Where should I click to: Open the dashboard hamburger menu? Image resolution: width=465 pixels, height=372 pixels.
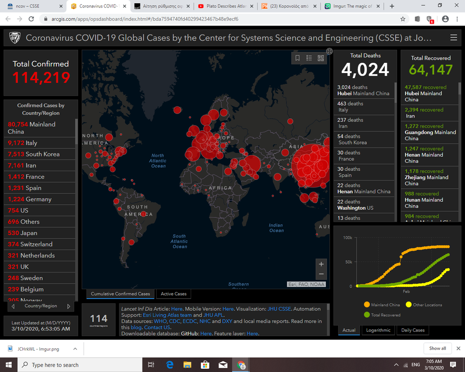(x=453, y=38)
